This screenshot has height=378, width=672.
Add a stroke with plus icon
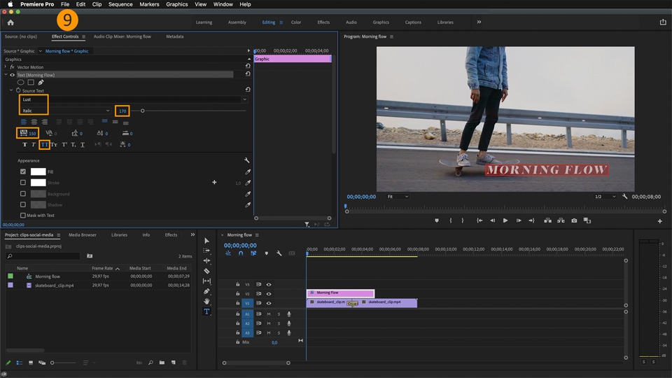[x=214, y=183]
